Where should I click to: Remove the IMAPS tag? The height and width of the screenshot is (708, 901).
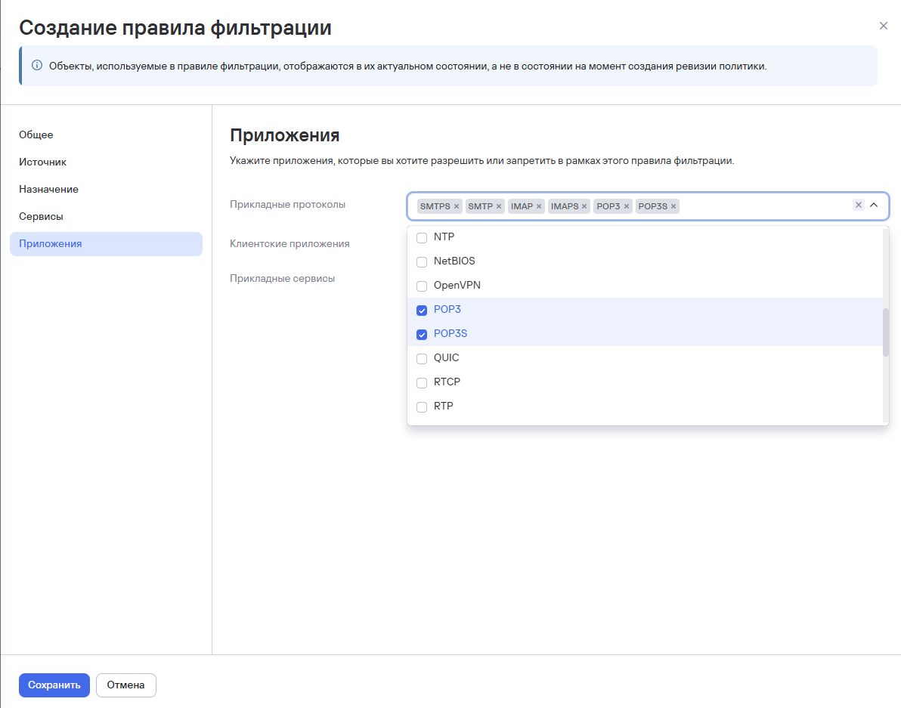(x=584, y=206)
